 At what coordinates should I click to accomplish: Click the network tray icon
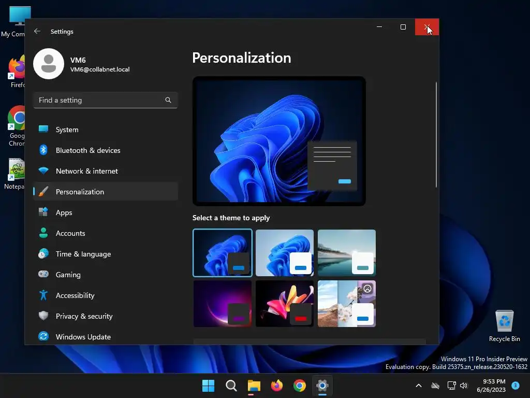[x=451, y=386]
